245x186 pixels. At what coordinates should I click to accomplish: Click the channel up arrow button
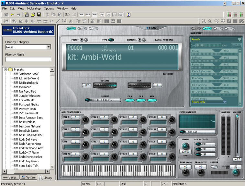click(x=144, y=40)
